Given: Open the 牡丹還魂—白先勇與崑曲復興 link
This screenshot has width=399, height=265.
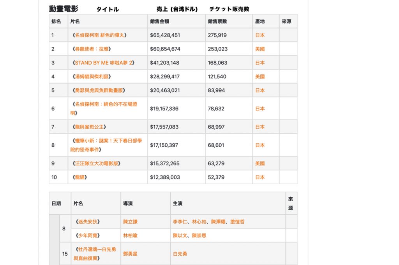Looking at the screenshot, I should pyautogui.click(x=95, y=254).
